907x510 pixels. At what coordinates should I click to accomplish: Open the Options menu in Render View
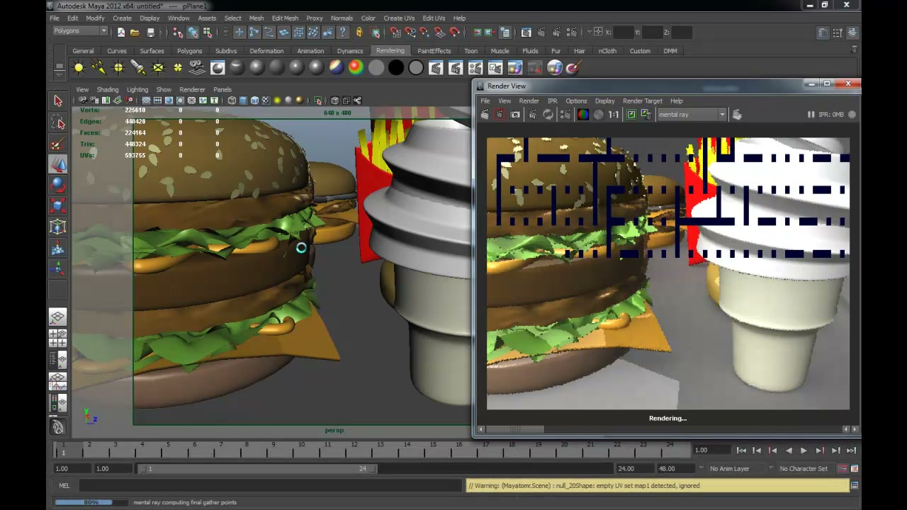(575, 101)
